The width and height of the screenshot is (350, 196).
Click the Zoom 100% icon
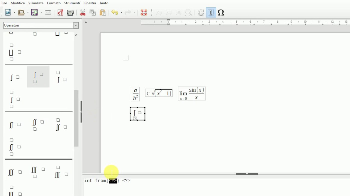click(x=179, y=13)
